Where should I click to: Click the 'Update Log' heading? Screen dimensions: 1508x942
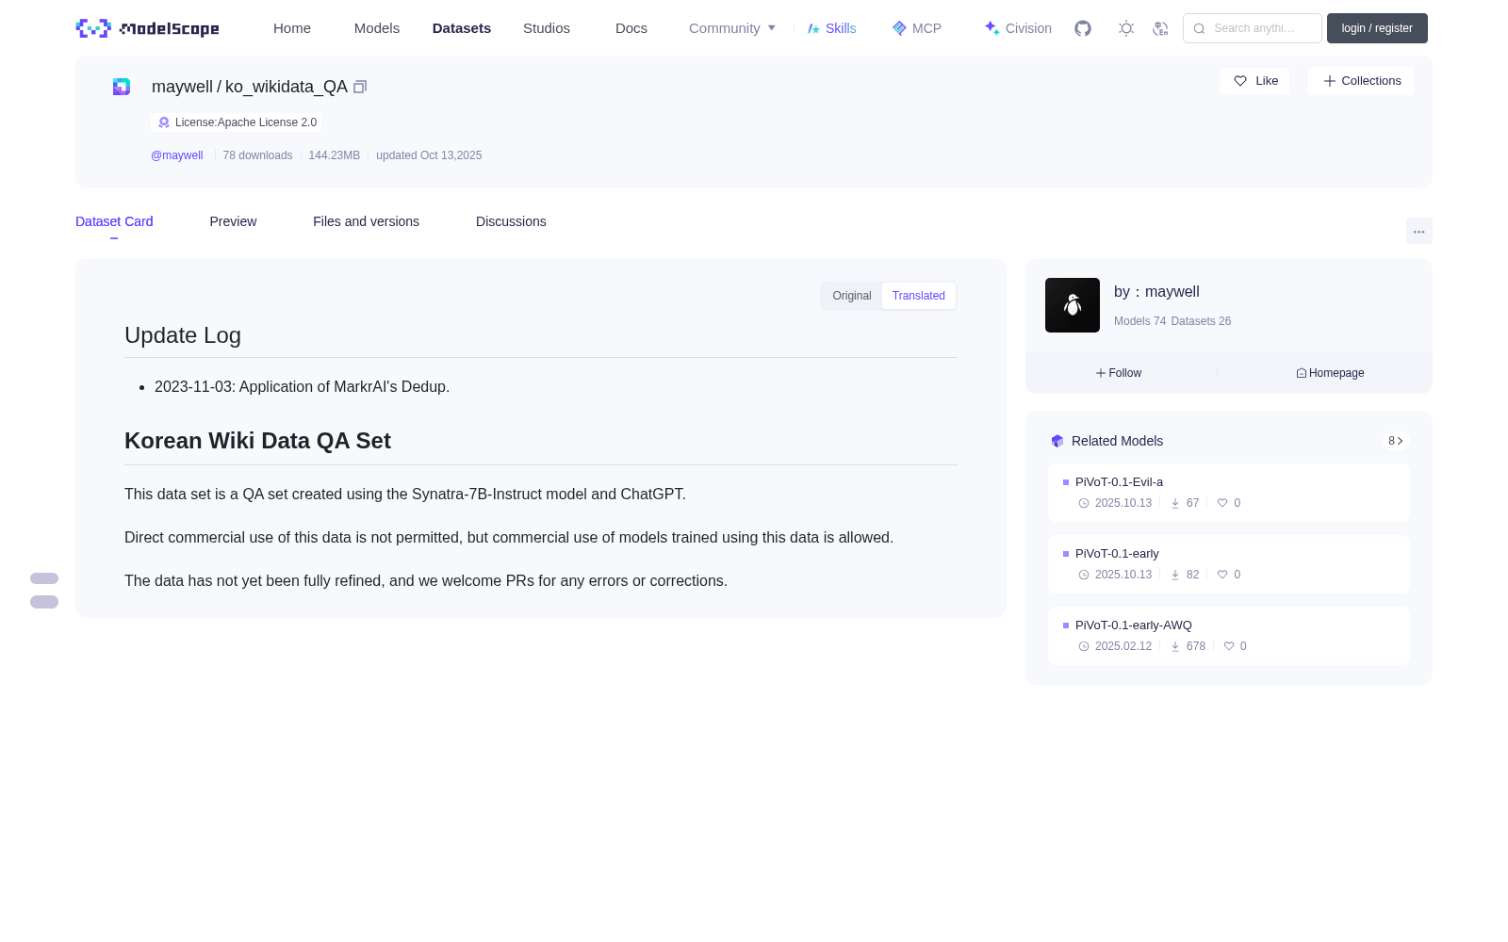pyautogui.click(x=183, y=335)
